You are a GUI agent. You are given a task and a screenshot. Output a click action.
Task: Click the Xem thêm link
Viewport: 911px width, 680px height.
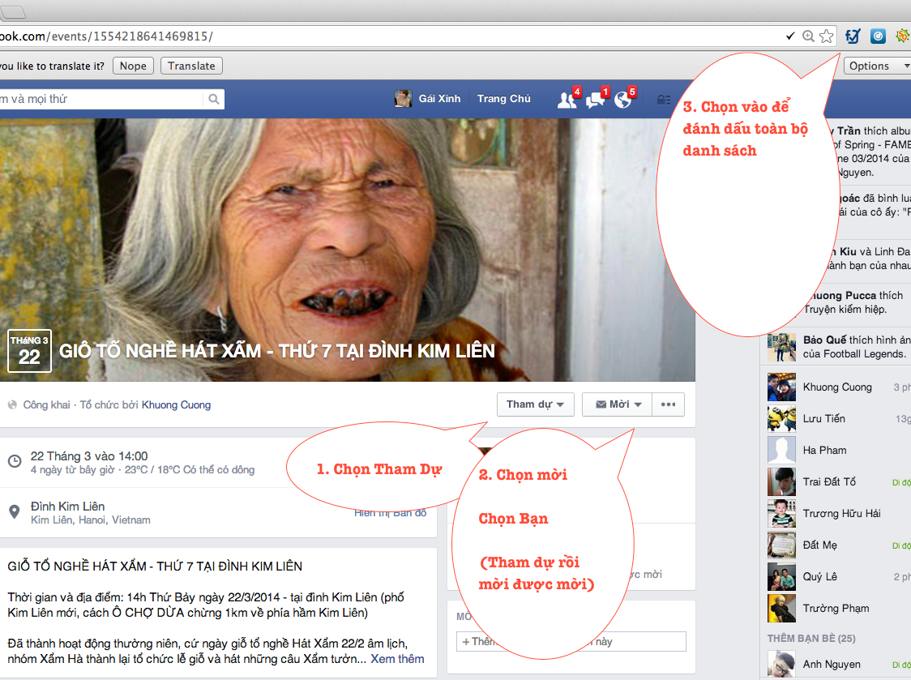click(397, 659)
